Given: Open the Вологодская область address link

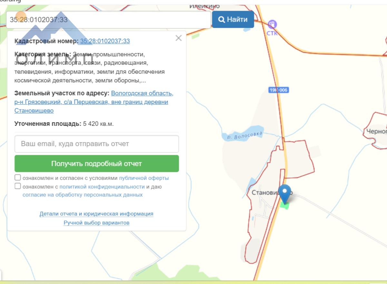Looking at the screenshot, I should tap(142, 93).
